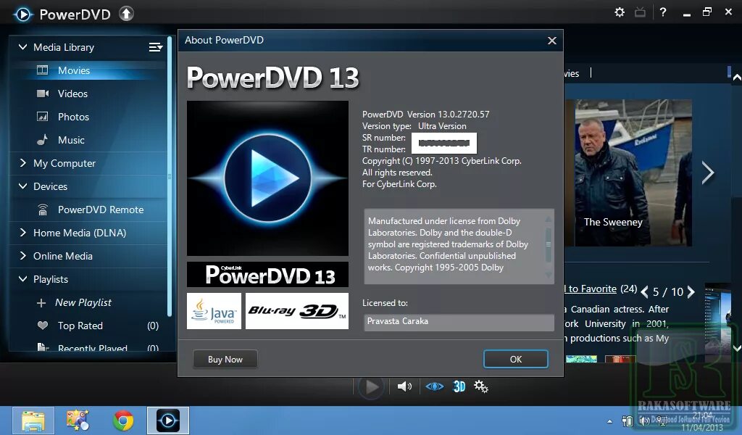Click the Blu-ray 3D logo
Screen dimensions: 742x435
tap(296, 311)
